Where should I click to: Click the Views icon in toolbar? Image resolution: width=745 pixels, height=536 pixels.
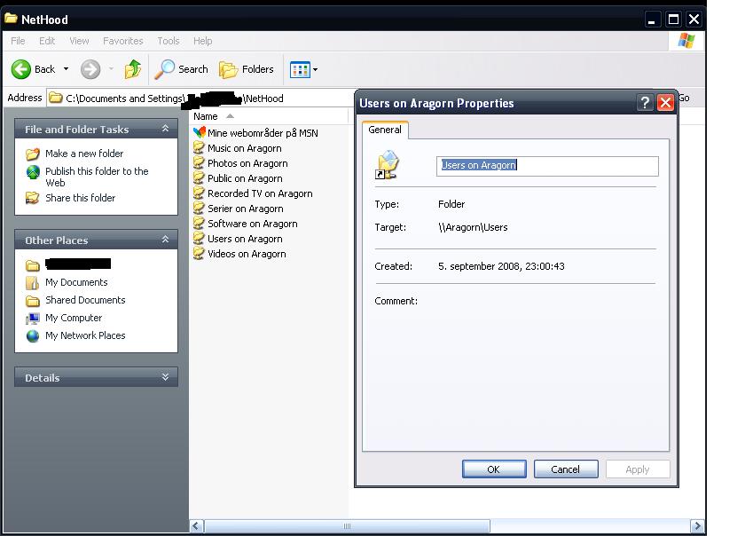(299, 69)
